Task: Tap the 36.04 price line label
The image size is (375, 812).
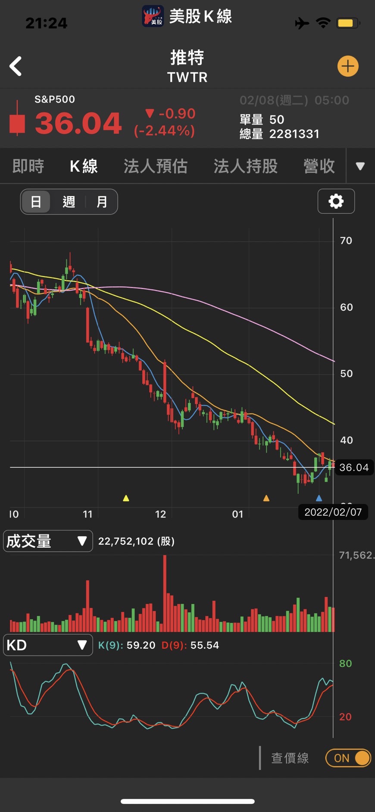Action: pyautogui.click(x=354, y=467)
